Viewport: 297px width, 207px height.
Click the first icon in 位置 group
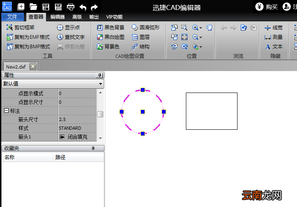[x=174, y=27]
